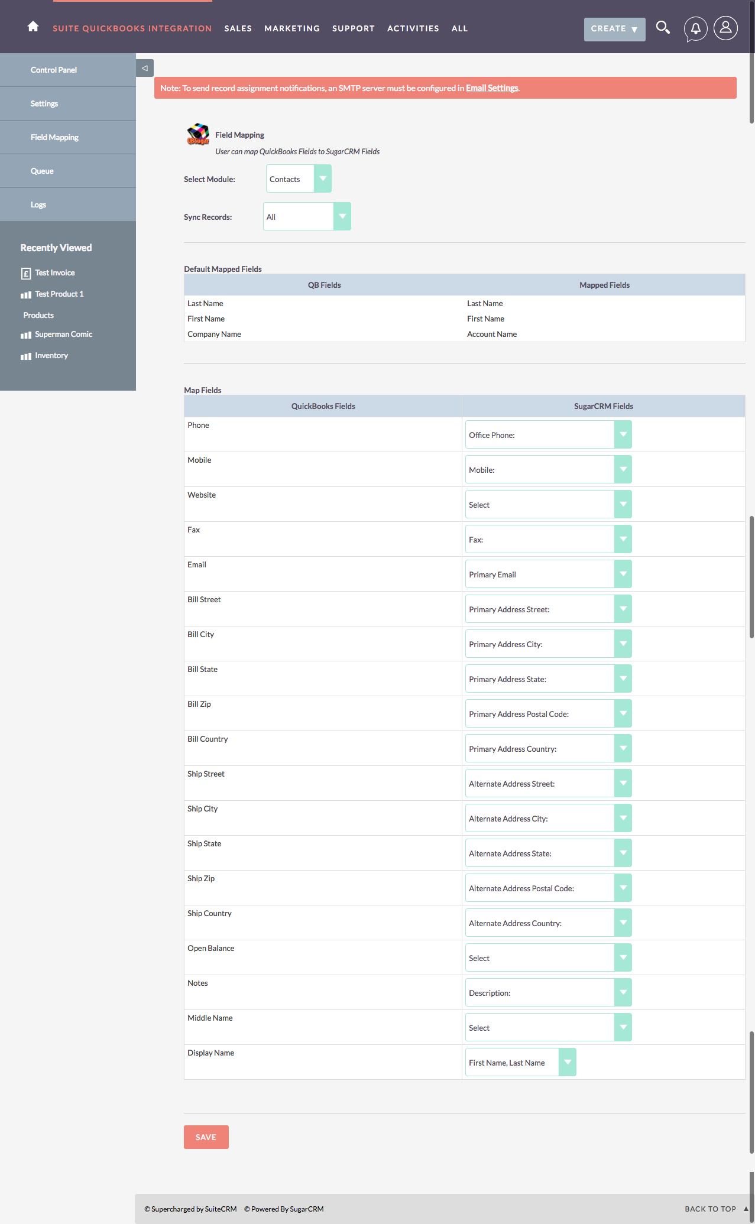Click product icon beside Inventory

[26, 356]
